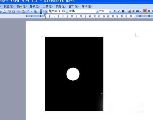Open the 工具(T) menu
This screenshot has height=120, width=153.
tap(48, 6)
